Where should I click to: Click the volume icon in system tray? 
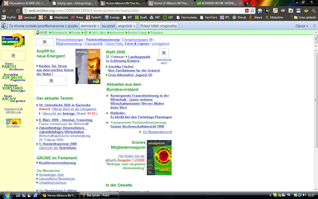pos(304,195)
